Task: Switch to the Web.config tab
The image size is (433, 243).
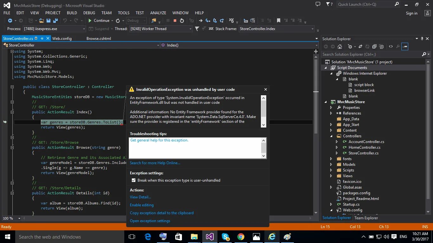Action: click(x=62, y=39)
